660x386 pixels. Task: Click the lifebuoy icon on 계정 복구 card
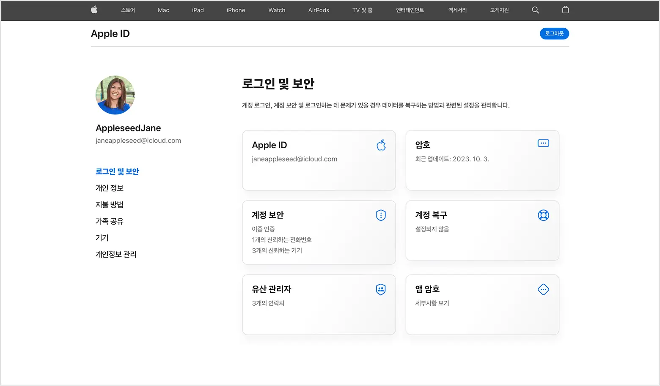coord(543,215)
